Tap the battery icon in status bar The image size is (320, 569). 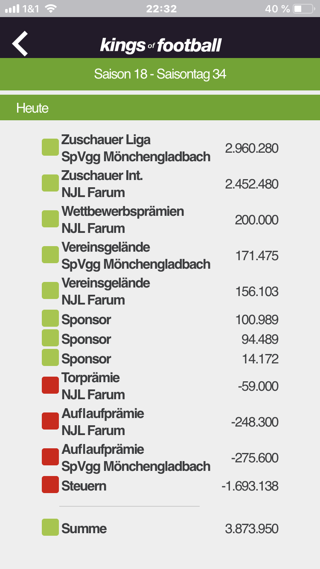pos(304,9)
